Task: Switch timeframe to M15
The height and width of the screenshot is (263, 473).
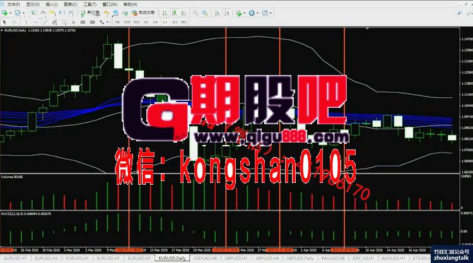Action: 127,22
